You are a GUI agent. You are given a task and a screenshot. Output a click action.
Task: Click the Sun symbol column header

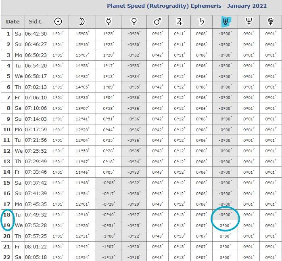point(58,21)
